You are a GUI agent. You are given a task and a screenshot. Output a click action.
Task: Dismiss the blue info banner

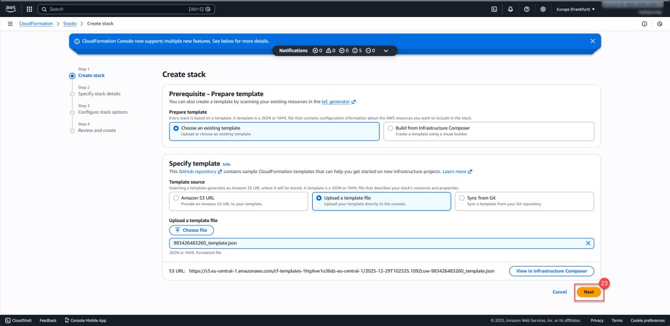click(x=593, y=41)
